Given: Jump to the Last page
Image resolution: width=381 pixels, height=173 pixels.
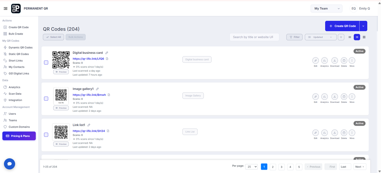Looking at the screenshot, I should (x=345, y=167).
